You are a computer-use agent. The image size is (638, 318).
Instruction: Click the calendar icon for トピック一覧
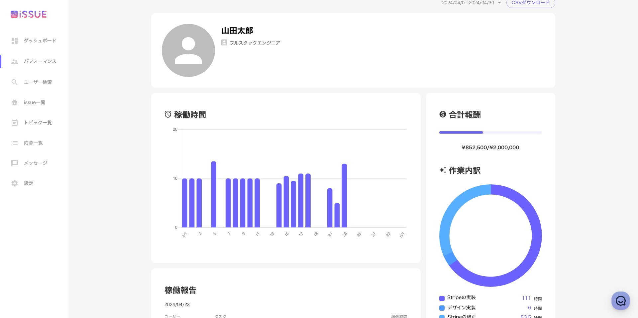pyautogui.click(x=15, y=122)
